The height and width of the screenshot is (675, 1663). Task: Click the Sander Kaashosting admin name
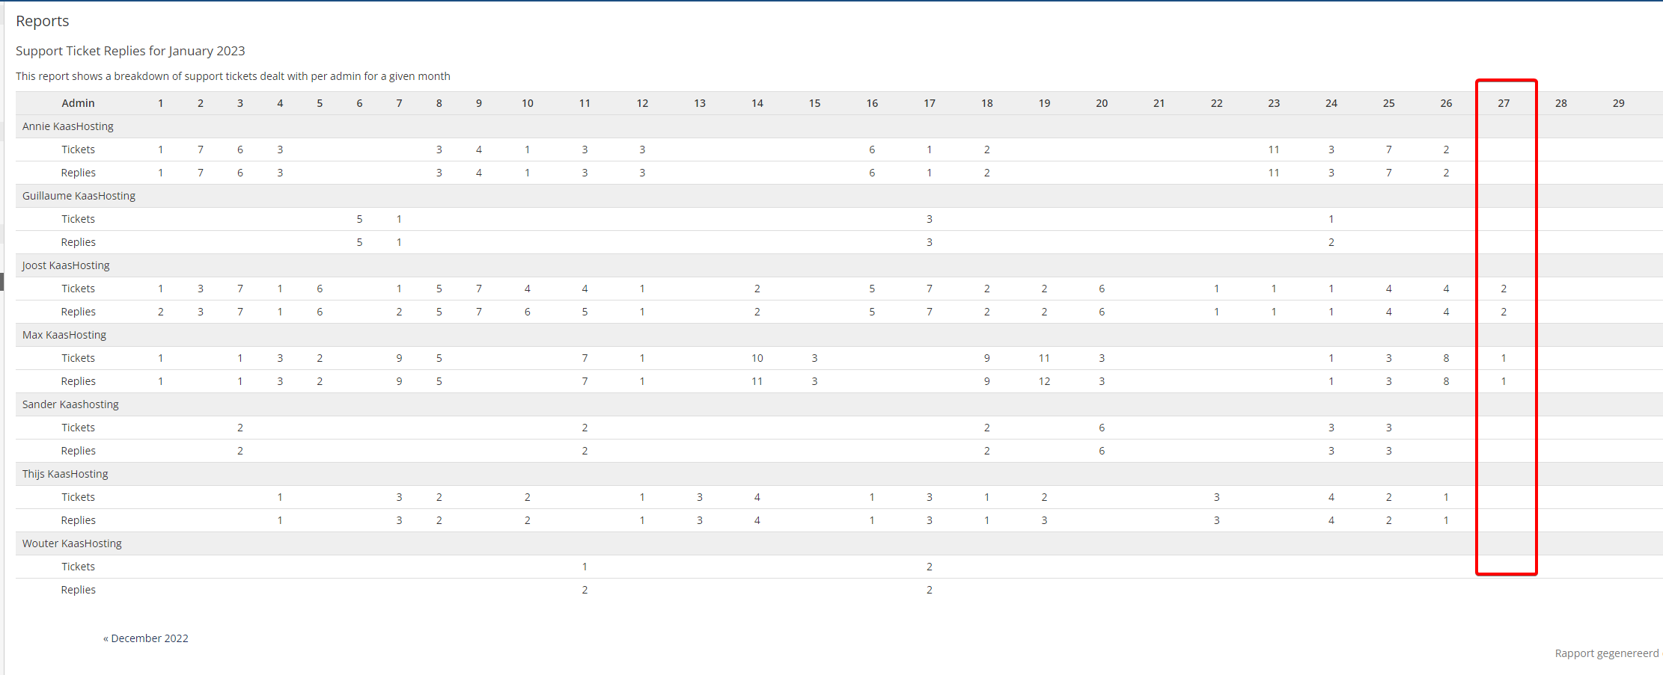[x=70, y=404]
